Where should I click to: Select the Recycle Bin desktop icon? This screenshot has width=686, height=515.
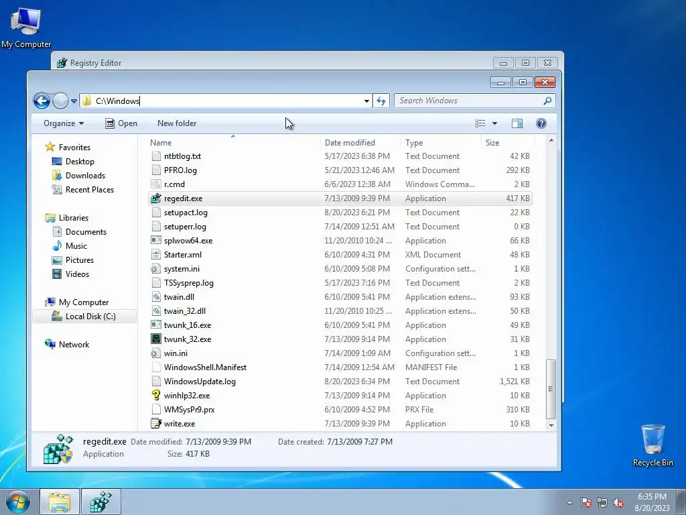(653, 445)
